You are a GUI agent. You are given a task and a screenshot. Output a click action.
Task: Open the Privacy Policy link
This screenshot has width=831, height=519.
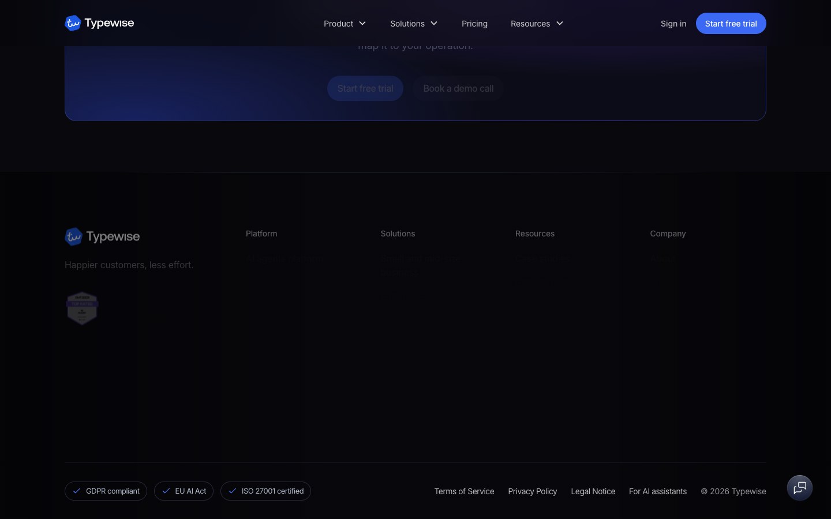(x=533, y=491)
